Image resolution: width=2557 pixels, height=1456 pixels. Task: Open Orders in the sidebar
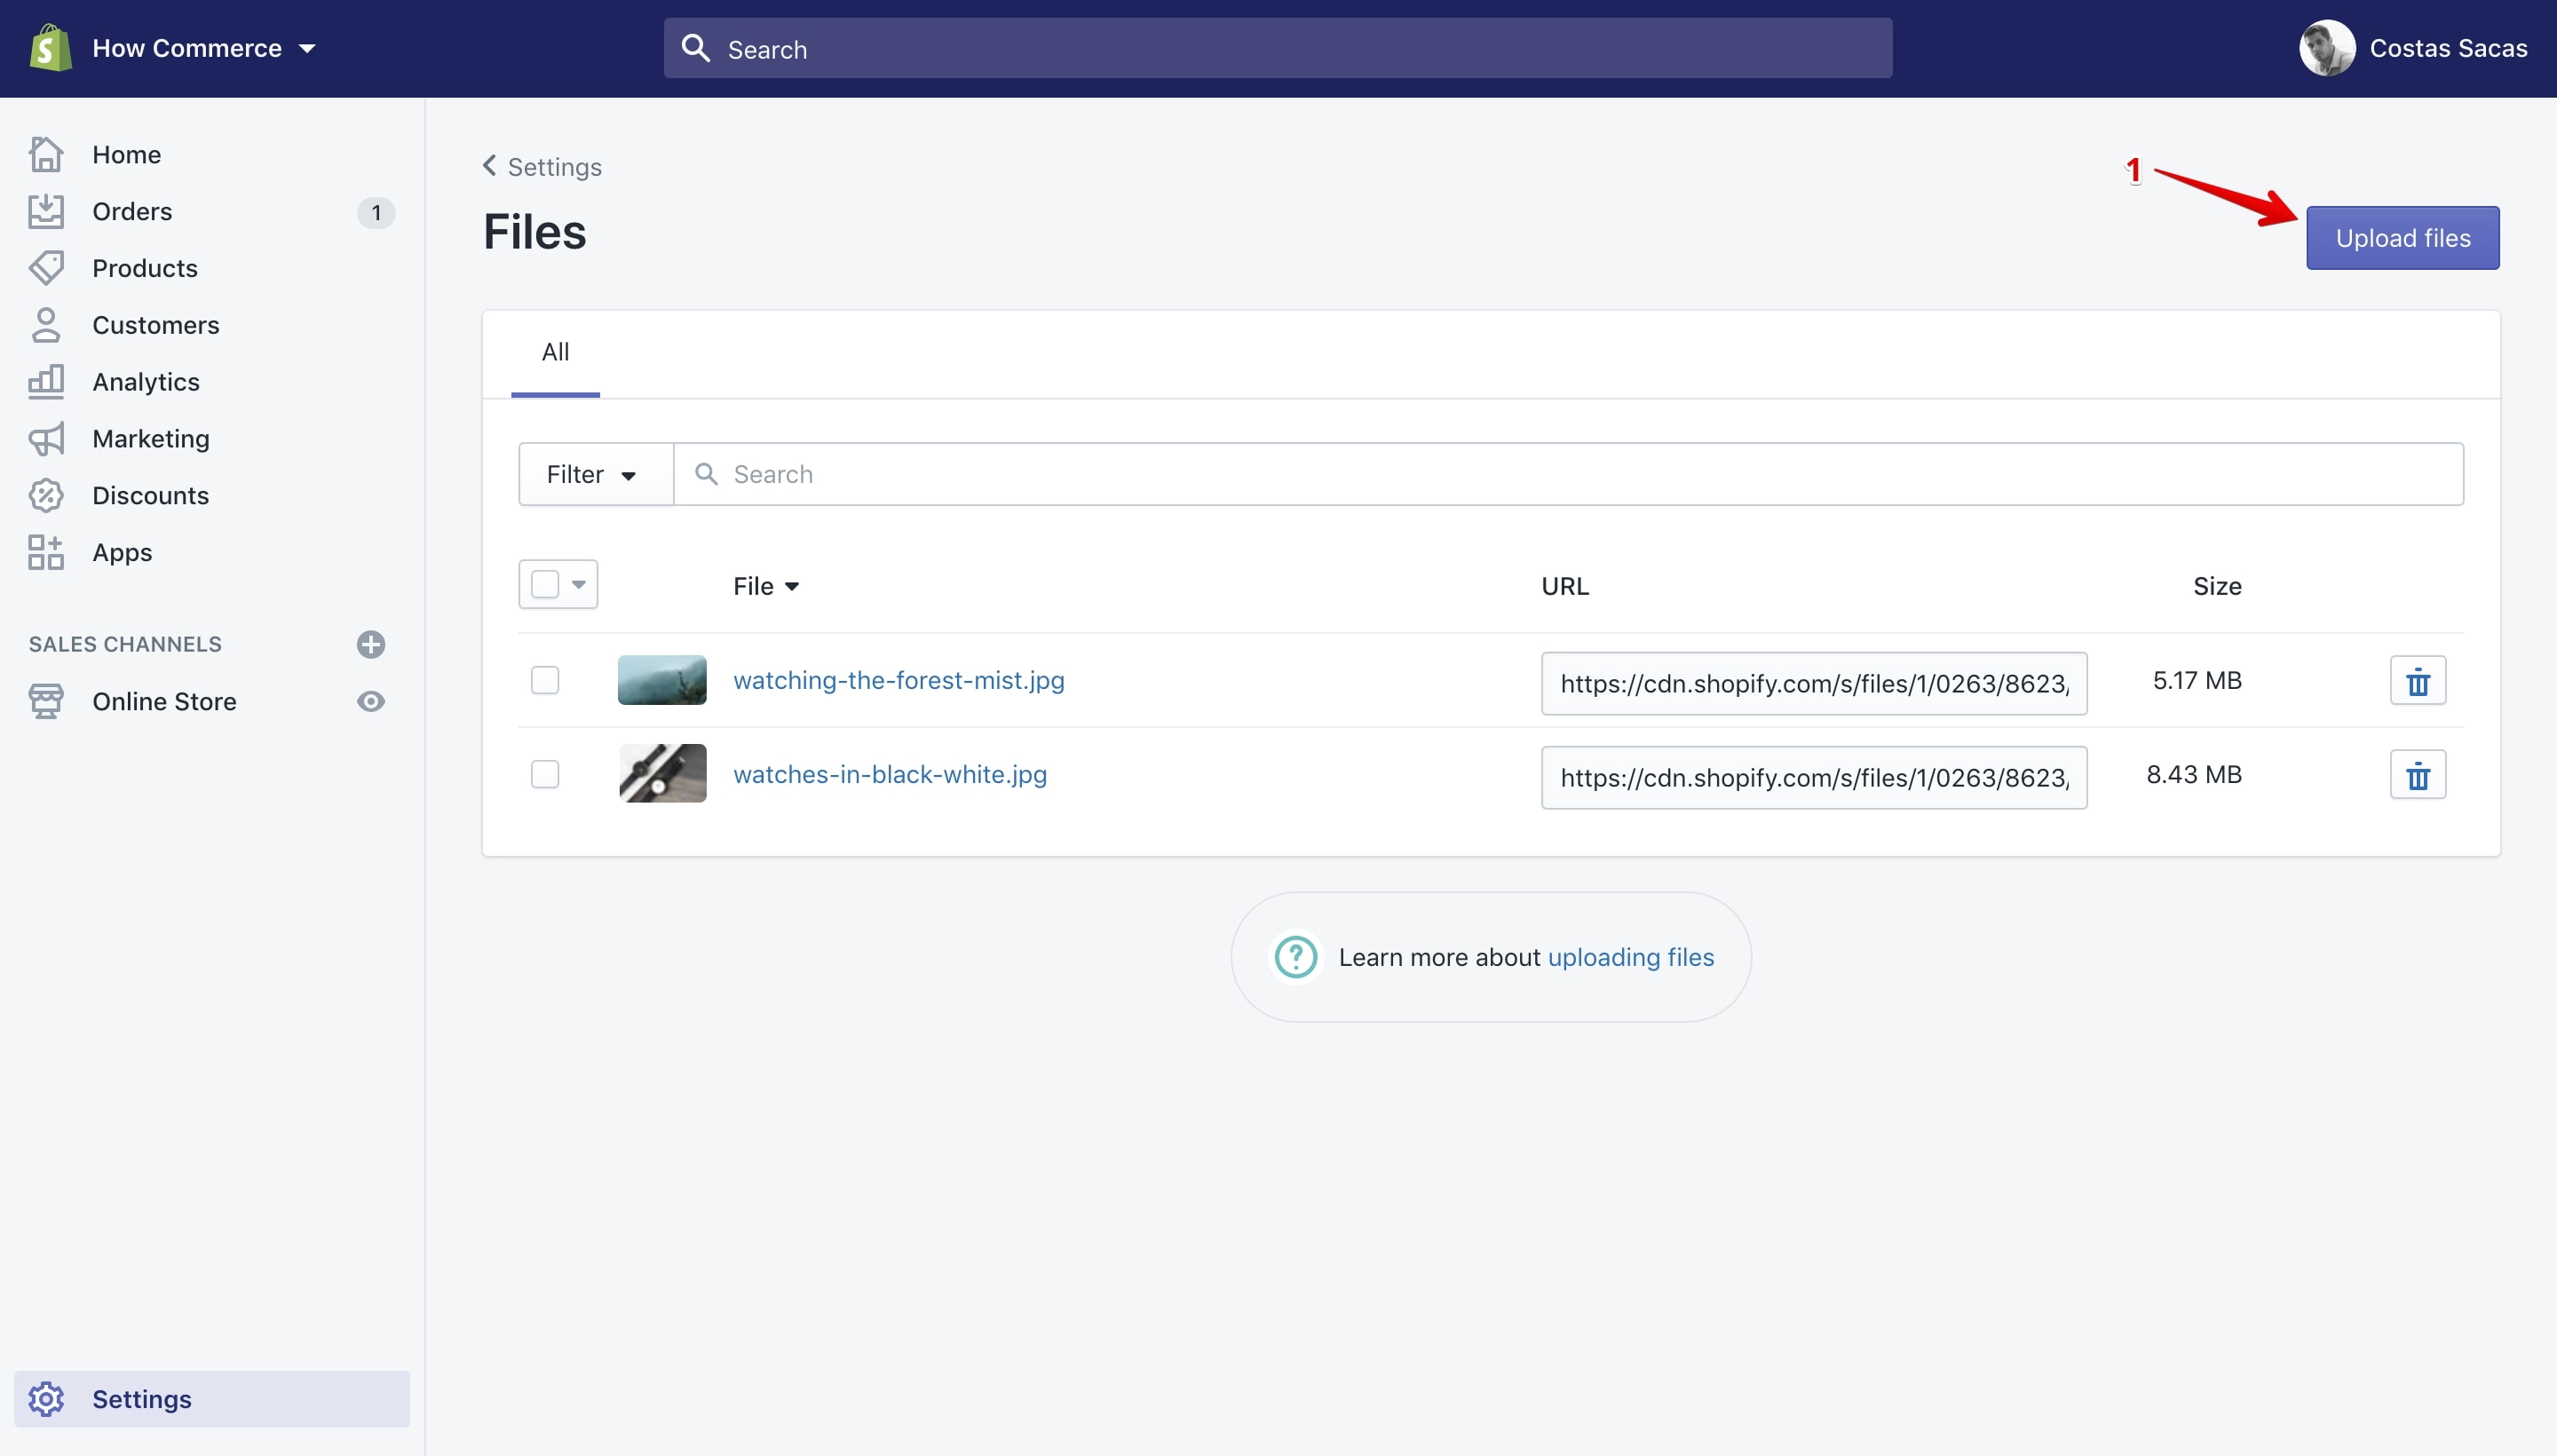click(132, 211)
